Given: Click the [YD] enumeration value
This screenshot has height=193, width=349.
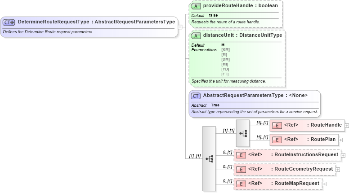Looking at the screenshot, I should (225, 69).
